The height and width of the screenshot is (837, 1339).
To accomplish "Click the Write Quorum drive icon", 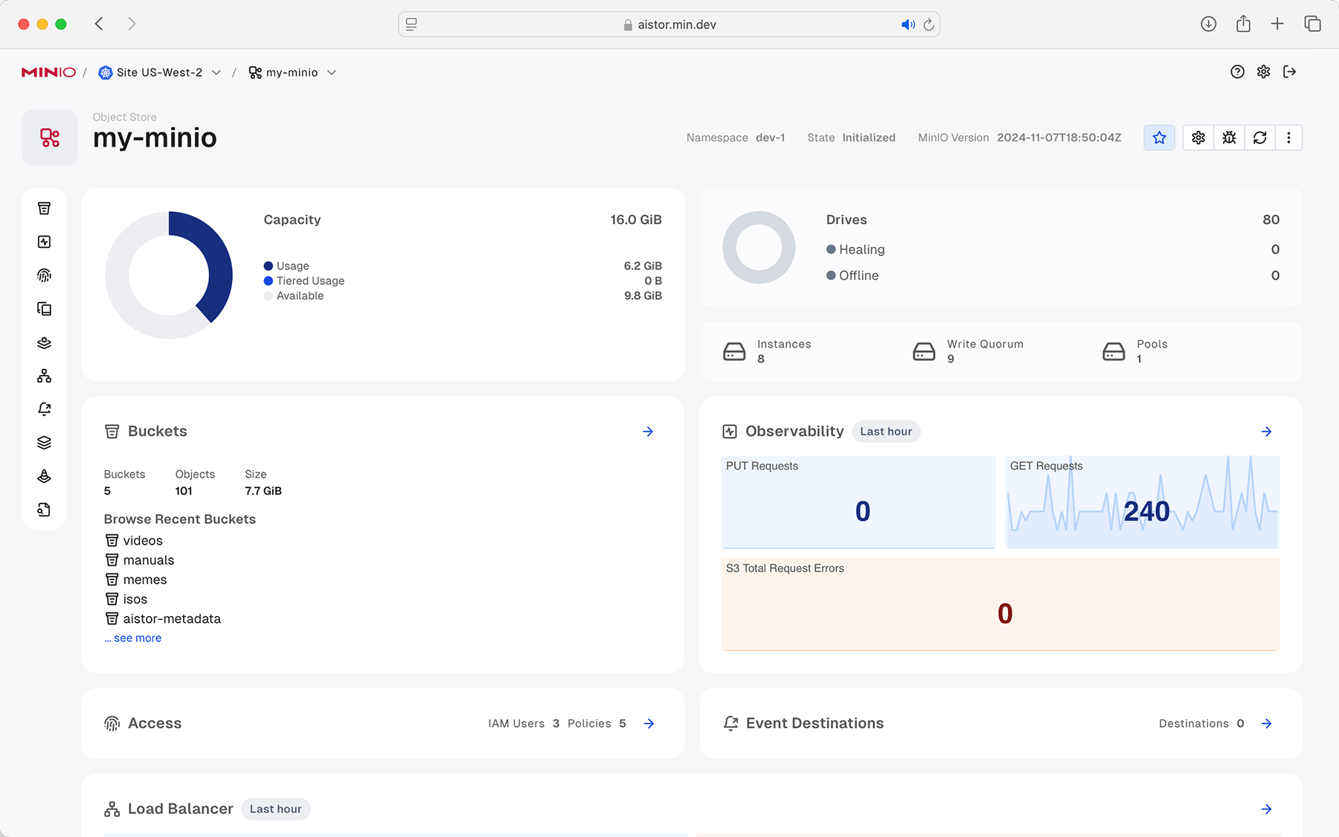I will click(x=924, y=351).
